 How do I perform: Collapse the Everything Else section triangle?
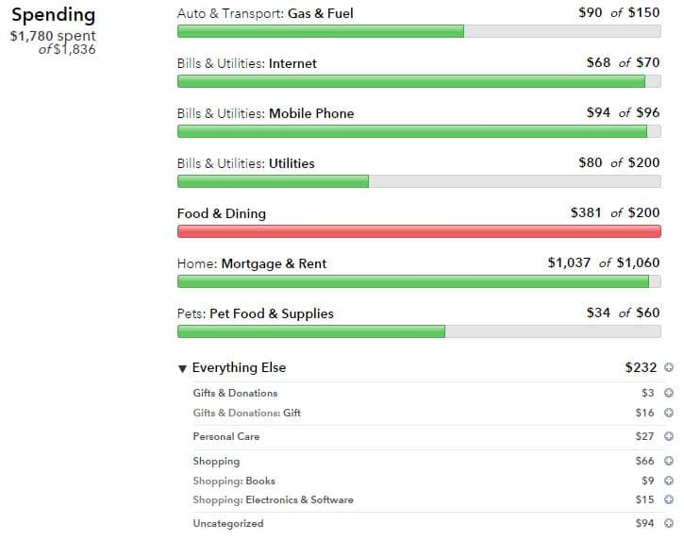(x=182, y=369)
